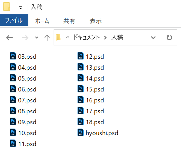Refresh the folder with the reload button

pyautogui.click(x=169, y=38)
